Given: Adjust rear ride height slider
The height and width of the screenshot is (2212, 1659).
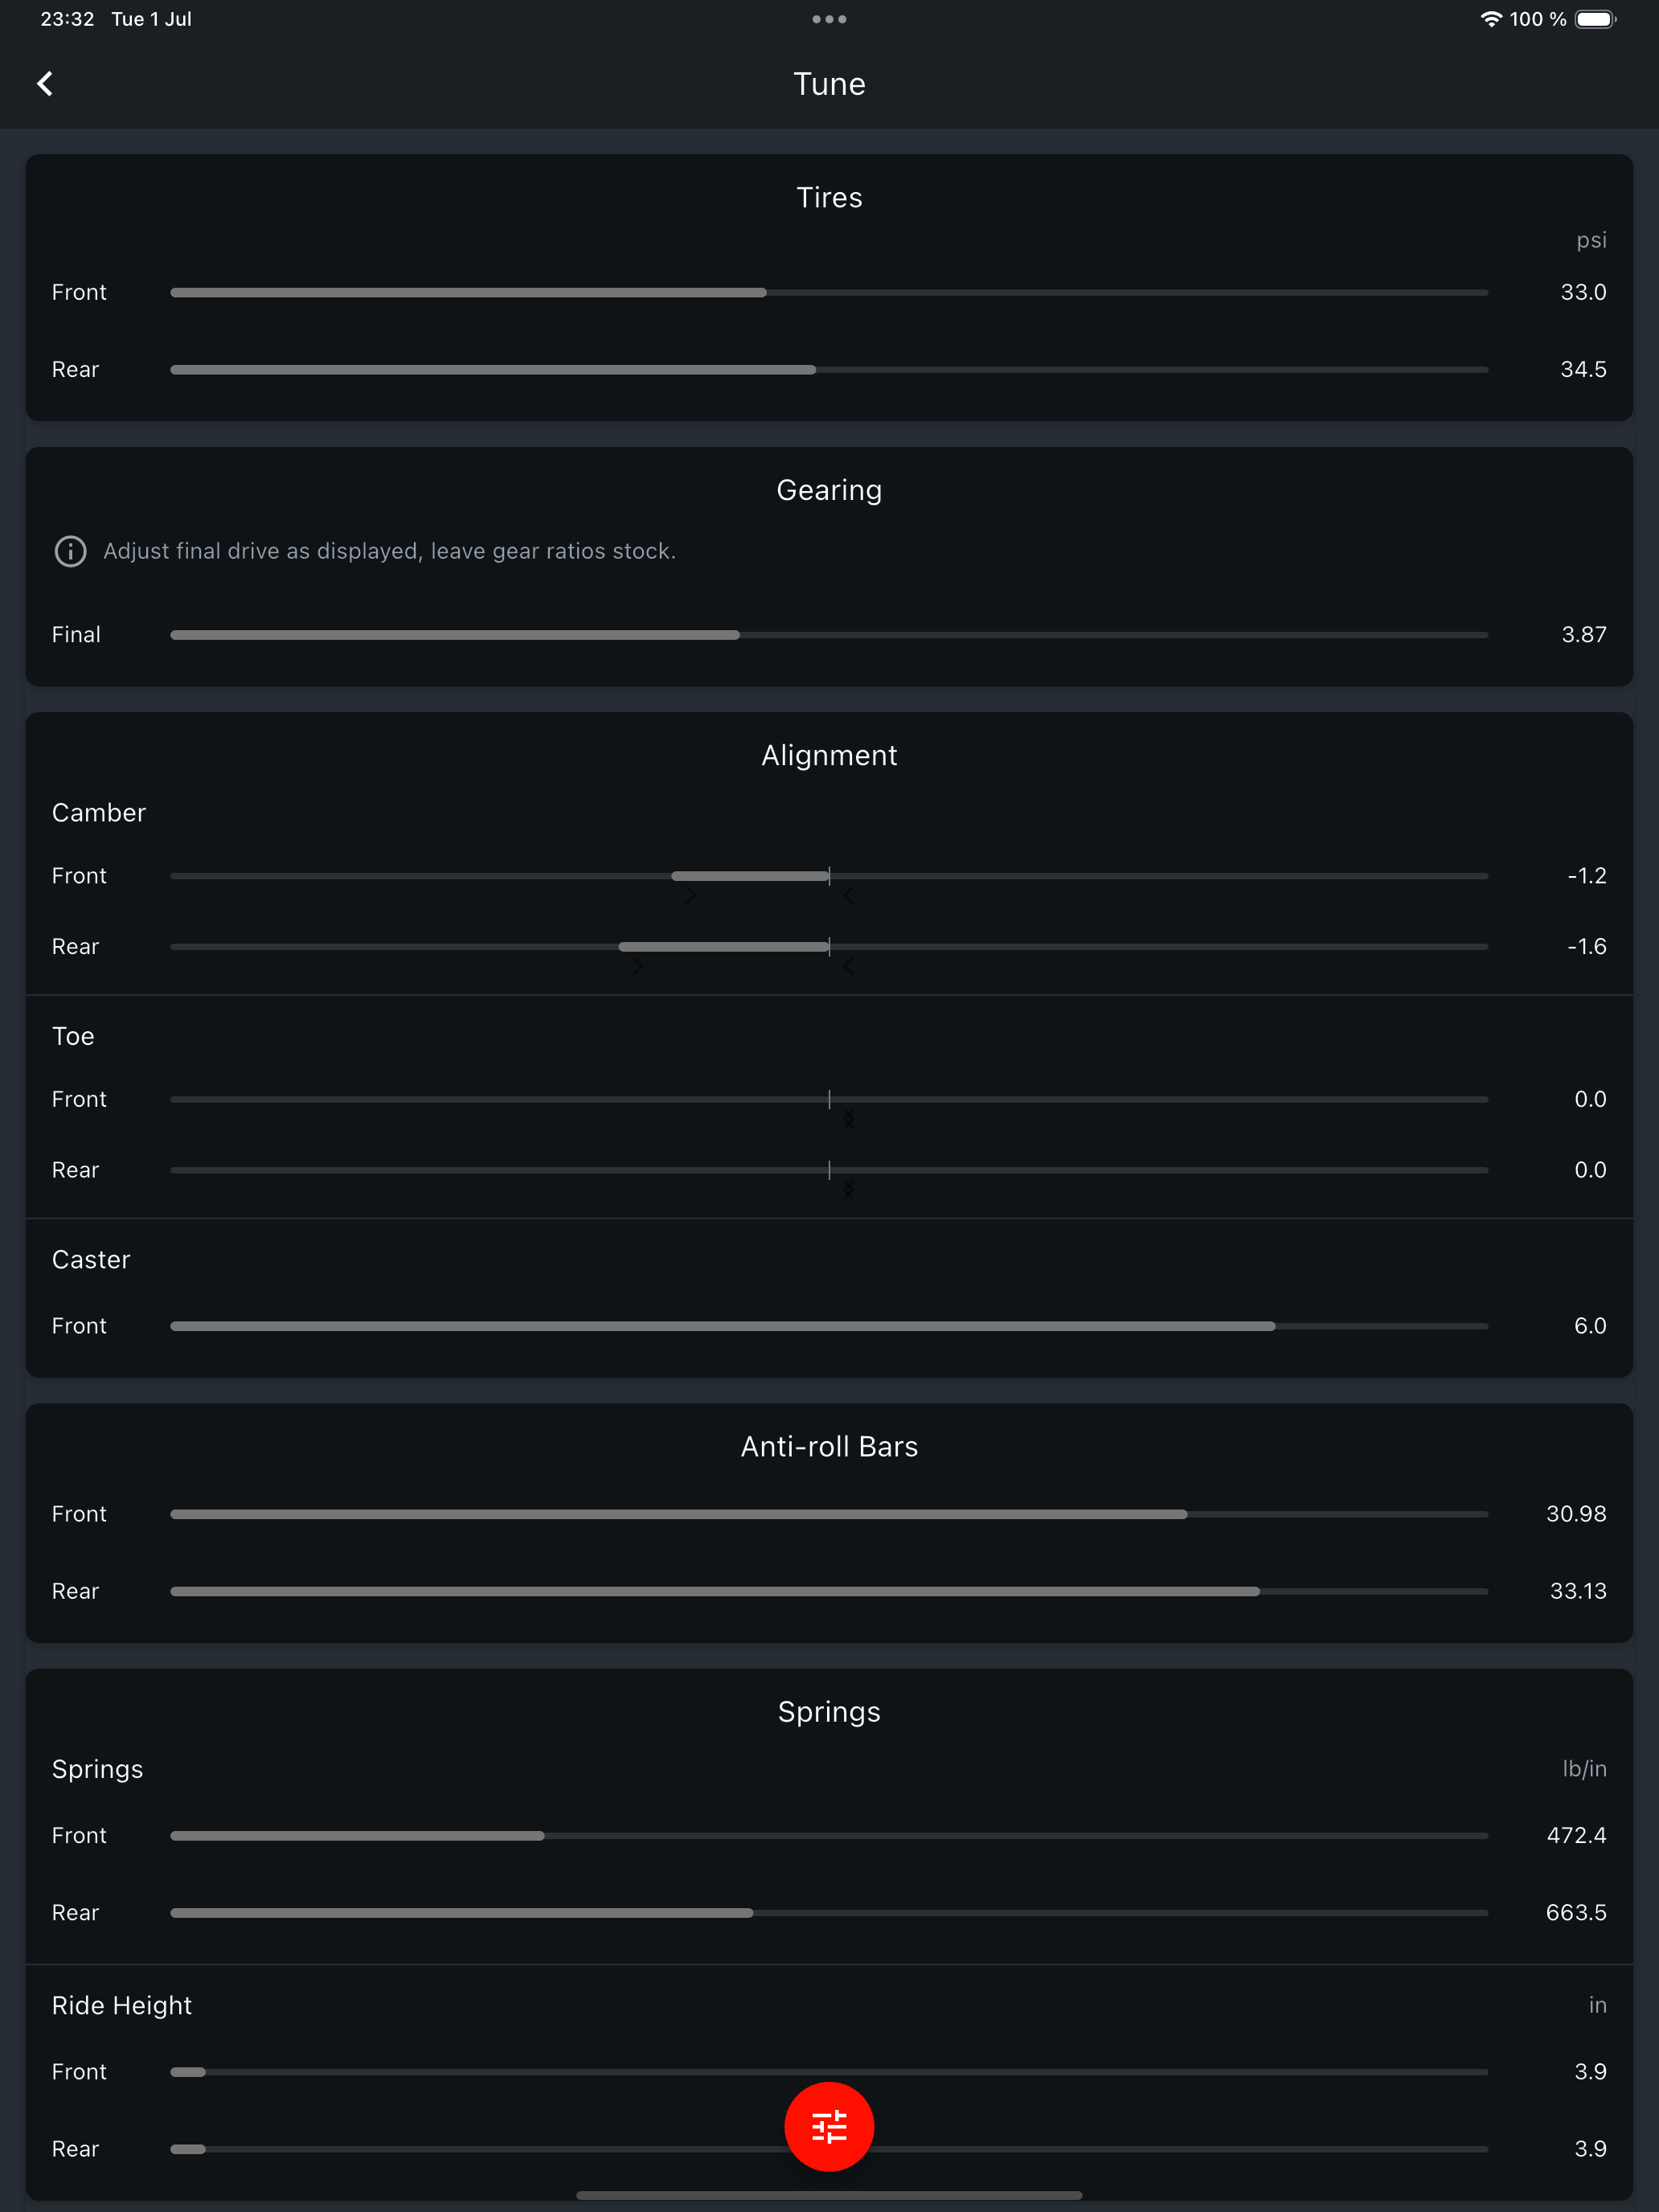Looking at the screenshot, I should coord(829,2149).
